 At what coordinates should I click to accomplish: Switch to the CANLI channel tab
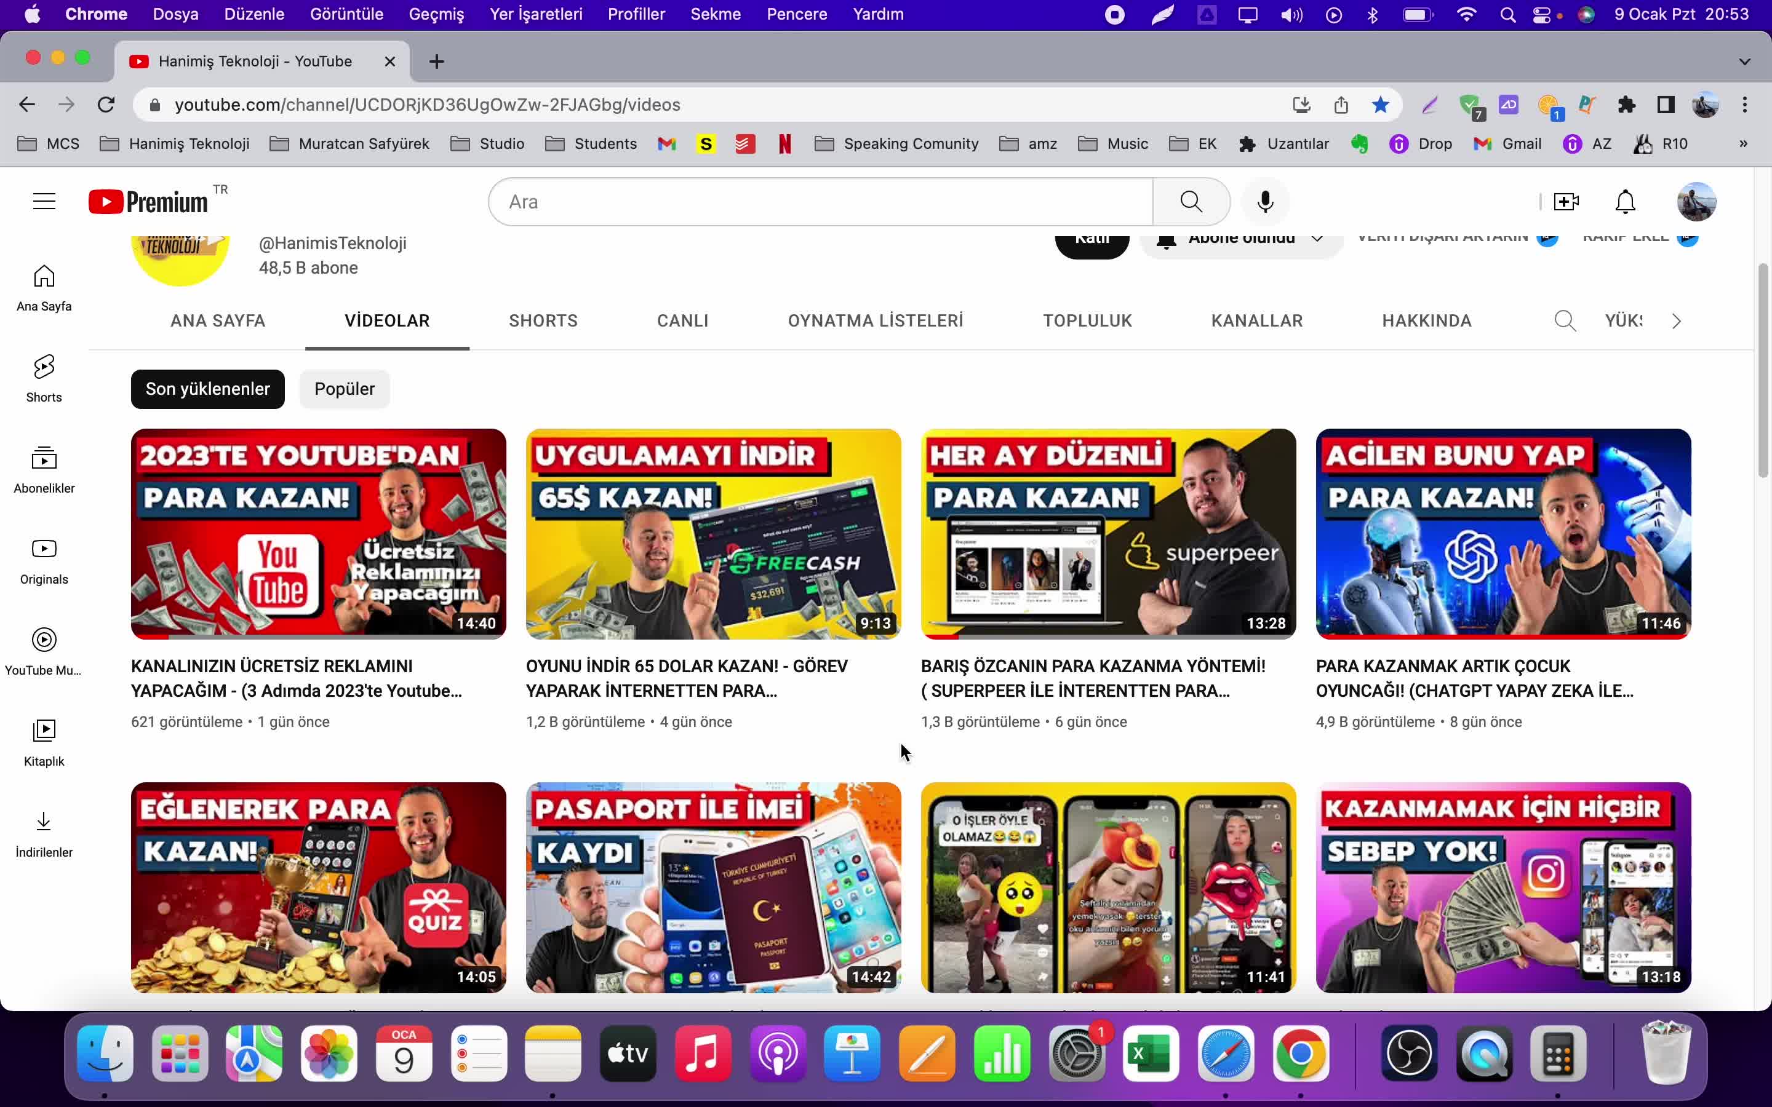(682, 320)
